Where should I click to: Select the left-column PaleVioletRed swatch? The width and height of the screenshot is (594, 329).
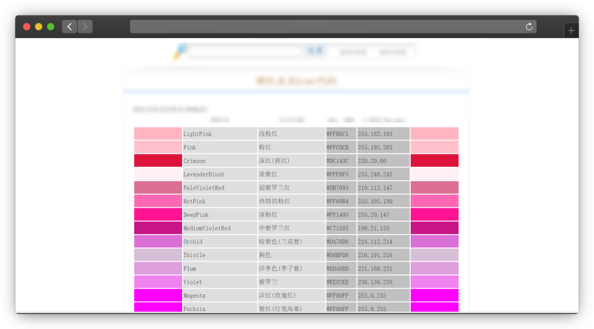158,188
